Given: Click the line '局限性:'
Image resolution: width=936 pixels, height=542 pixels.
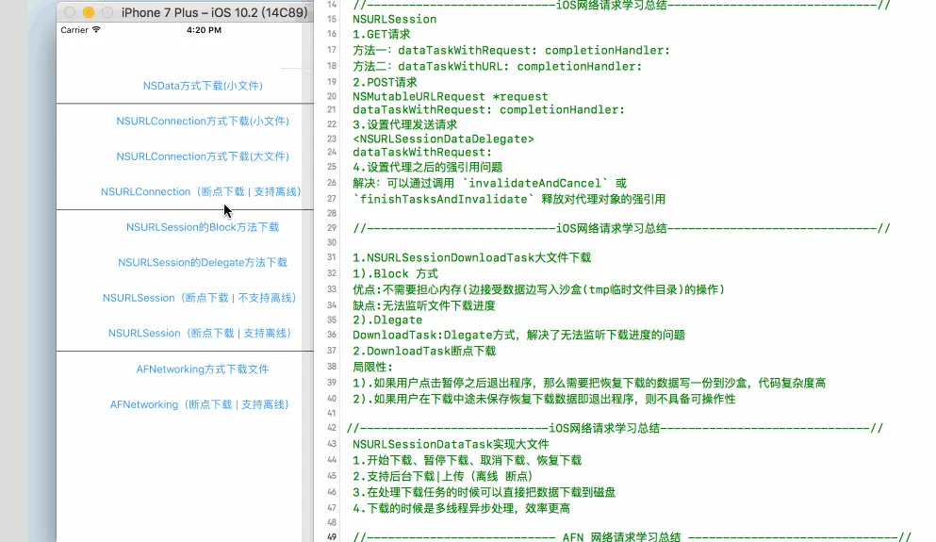Looking at the screenshot, I should [x=372, y=367].
